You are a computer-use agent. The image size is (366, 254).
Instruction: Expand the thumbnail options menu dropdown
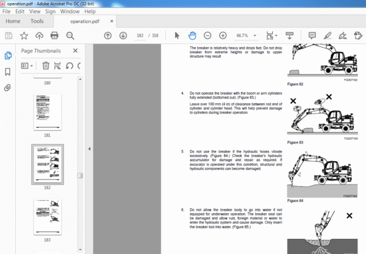(x=27, y=66)
